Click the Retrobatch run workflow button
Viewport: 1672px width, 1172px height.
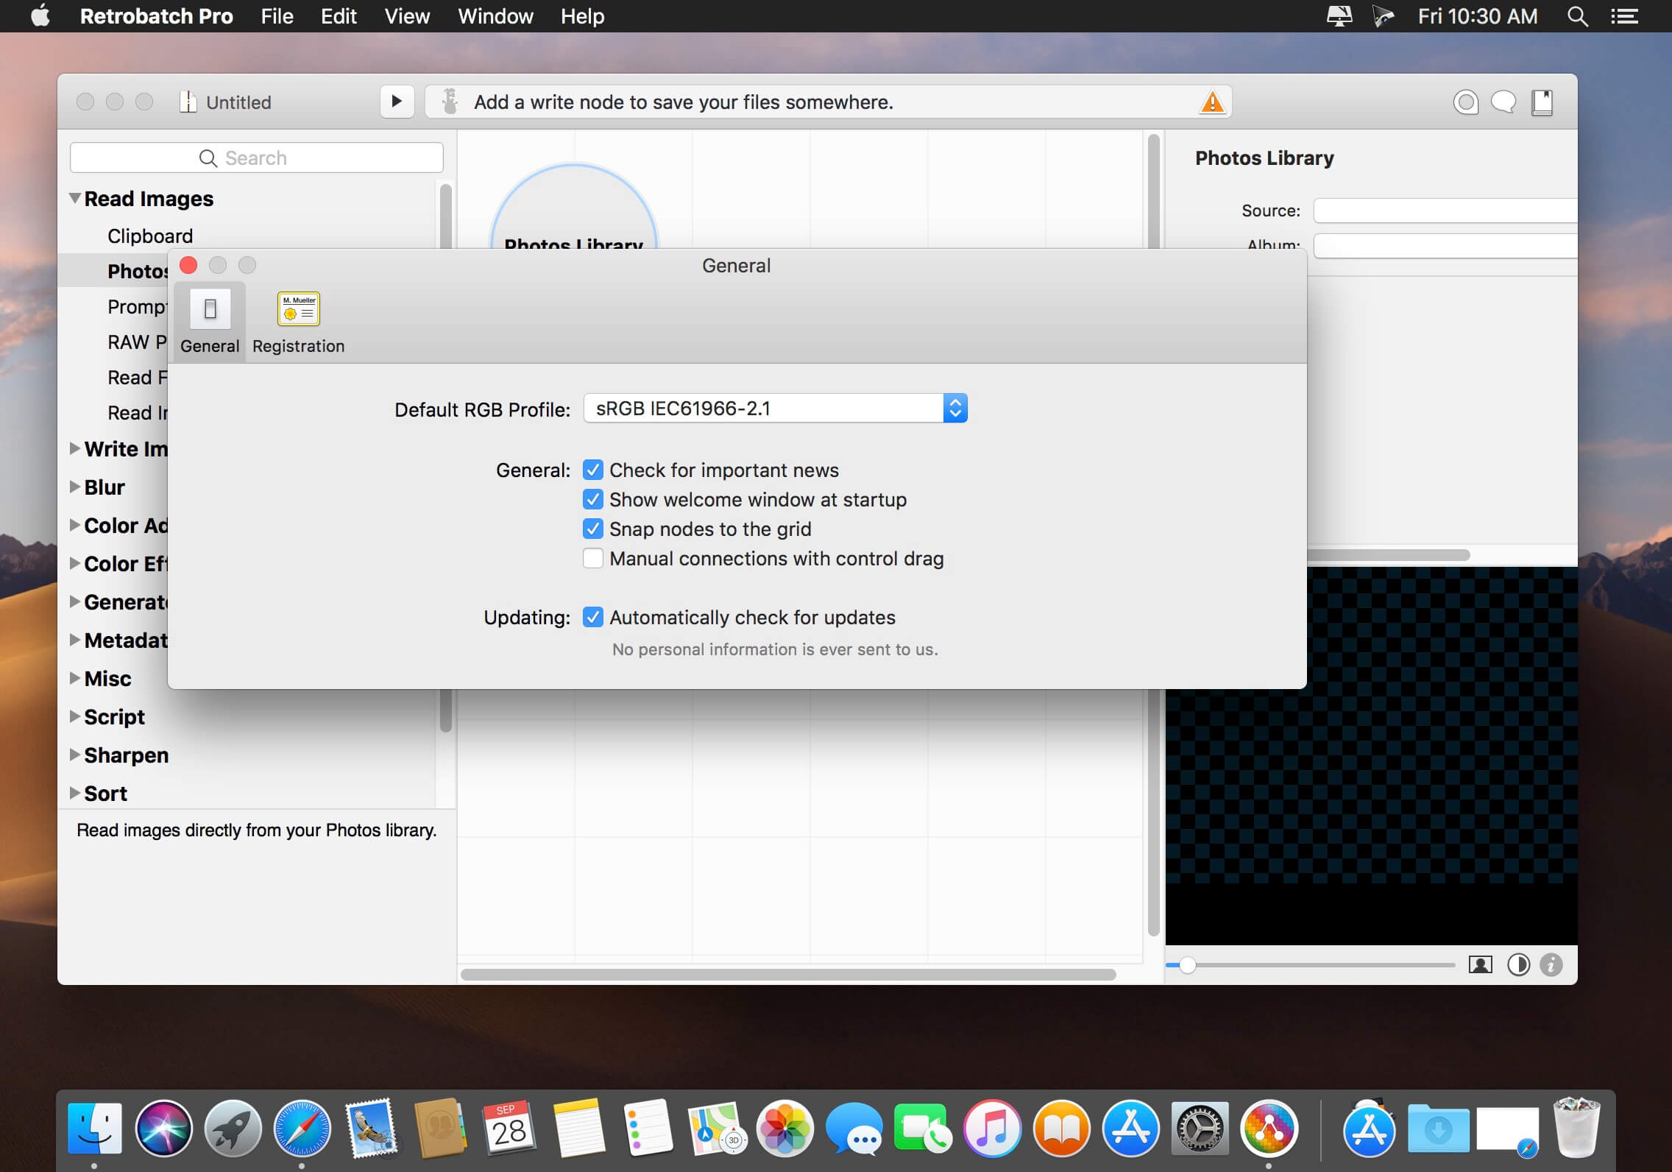click(x=399, y=102)
